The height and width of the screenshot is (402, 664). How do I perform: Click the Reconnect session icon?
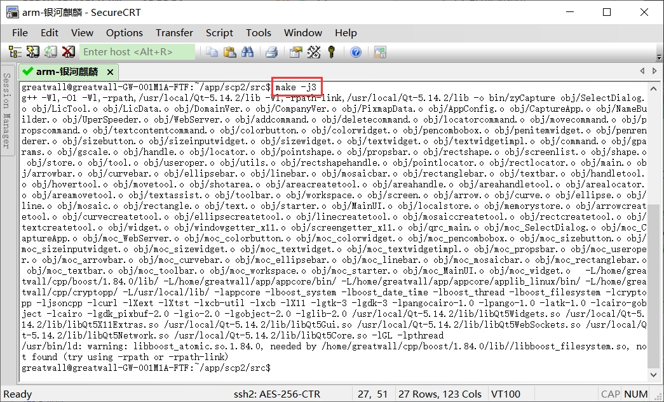pos(50,52)
